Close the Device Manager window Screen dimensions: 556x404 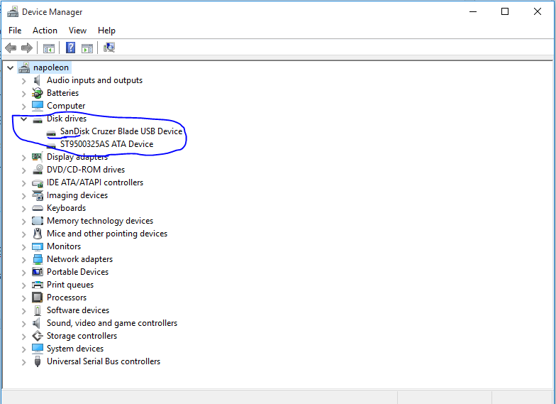pos(538,11)
